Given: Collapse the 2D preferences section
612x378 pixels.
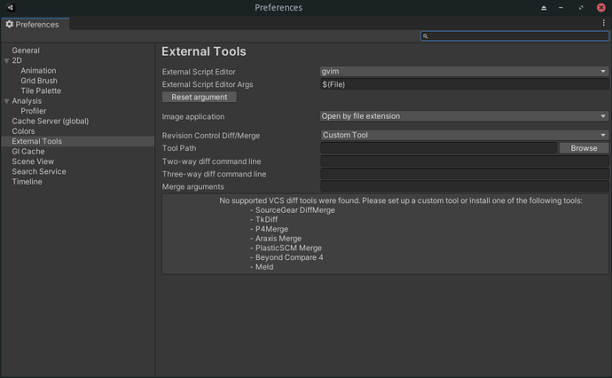Looking at the screenshot, I should click(x=6, y=61).
